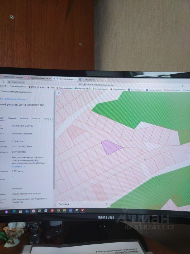Viewport: 190px width, 254px height.
Task: Select the 'Части ЗУ' panel tab
Action: coord(36,119)
